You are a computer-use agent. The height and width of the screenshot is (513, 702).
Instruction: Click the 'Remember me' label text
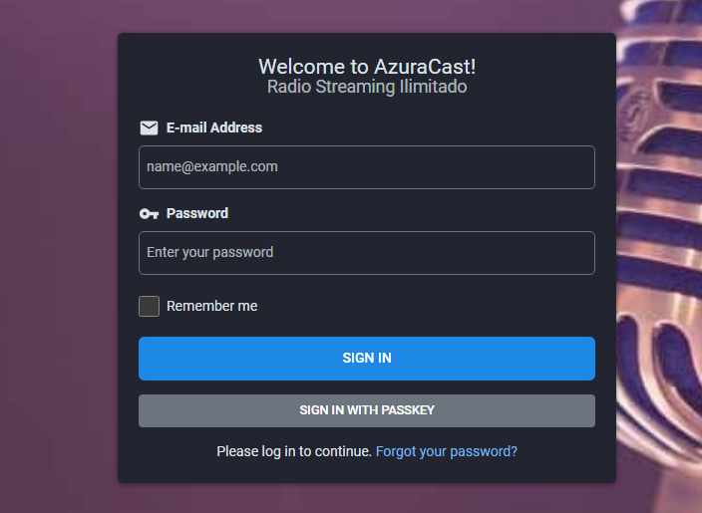click(x=211, y=306)
